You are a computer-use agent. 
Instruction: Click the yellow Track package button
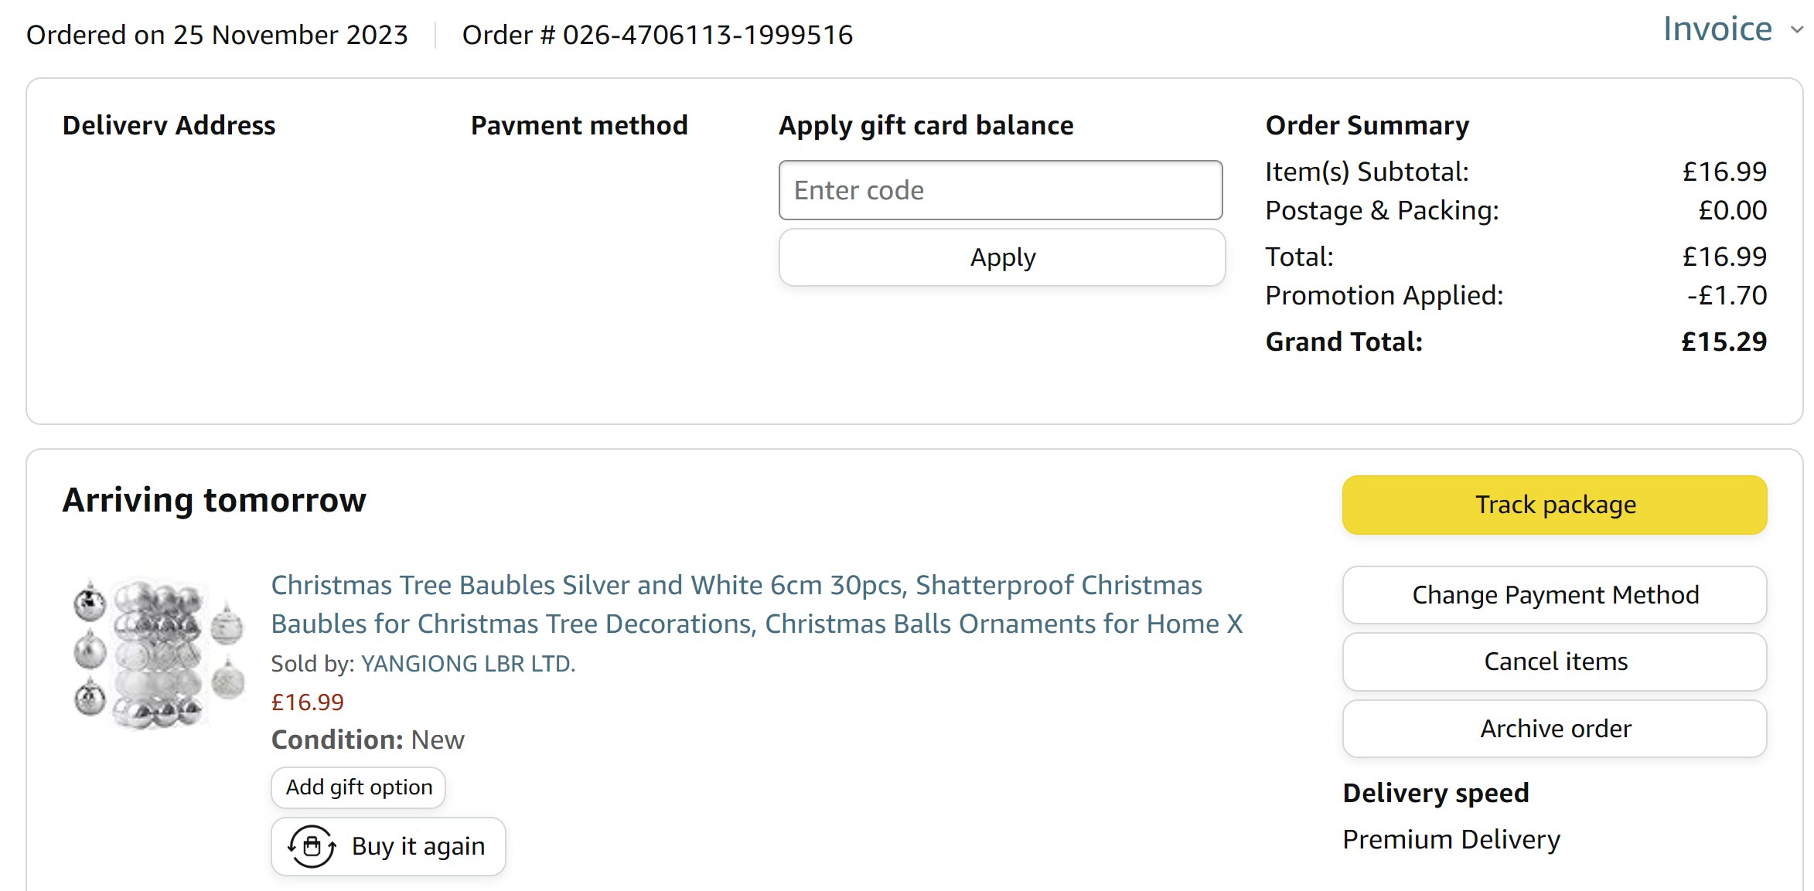[x=1554, y=505]
